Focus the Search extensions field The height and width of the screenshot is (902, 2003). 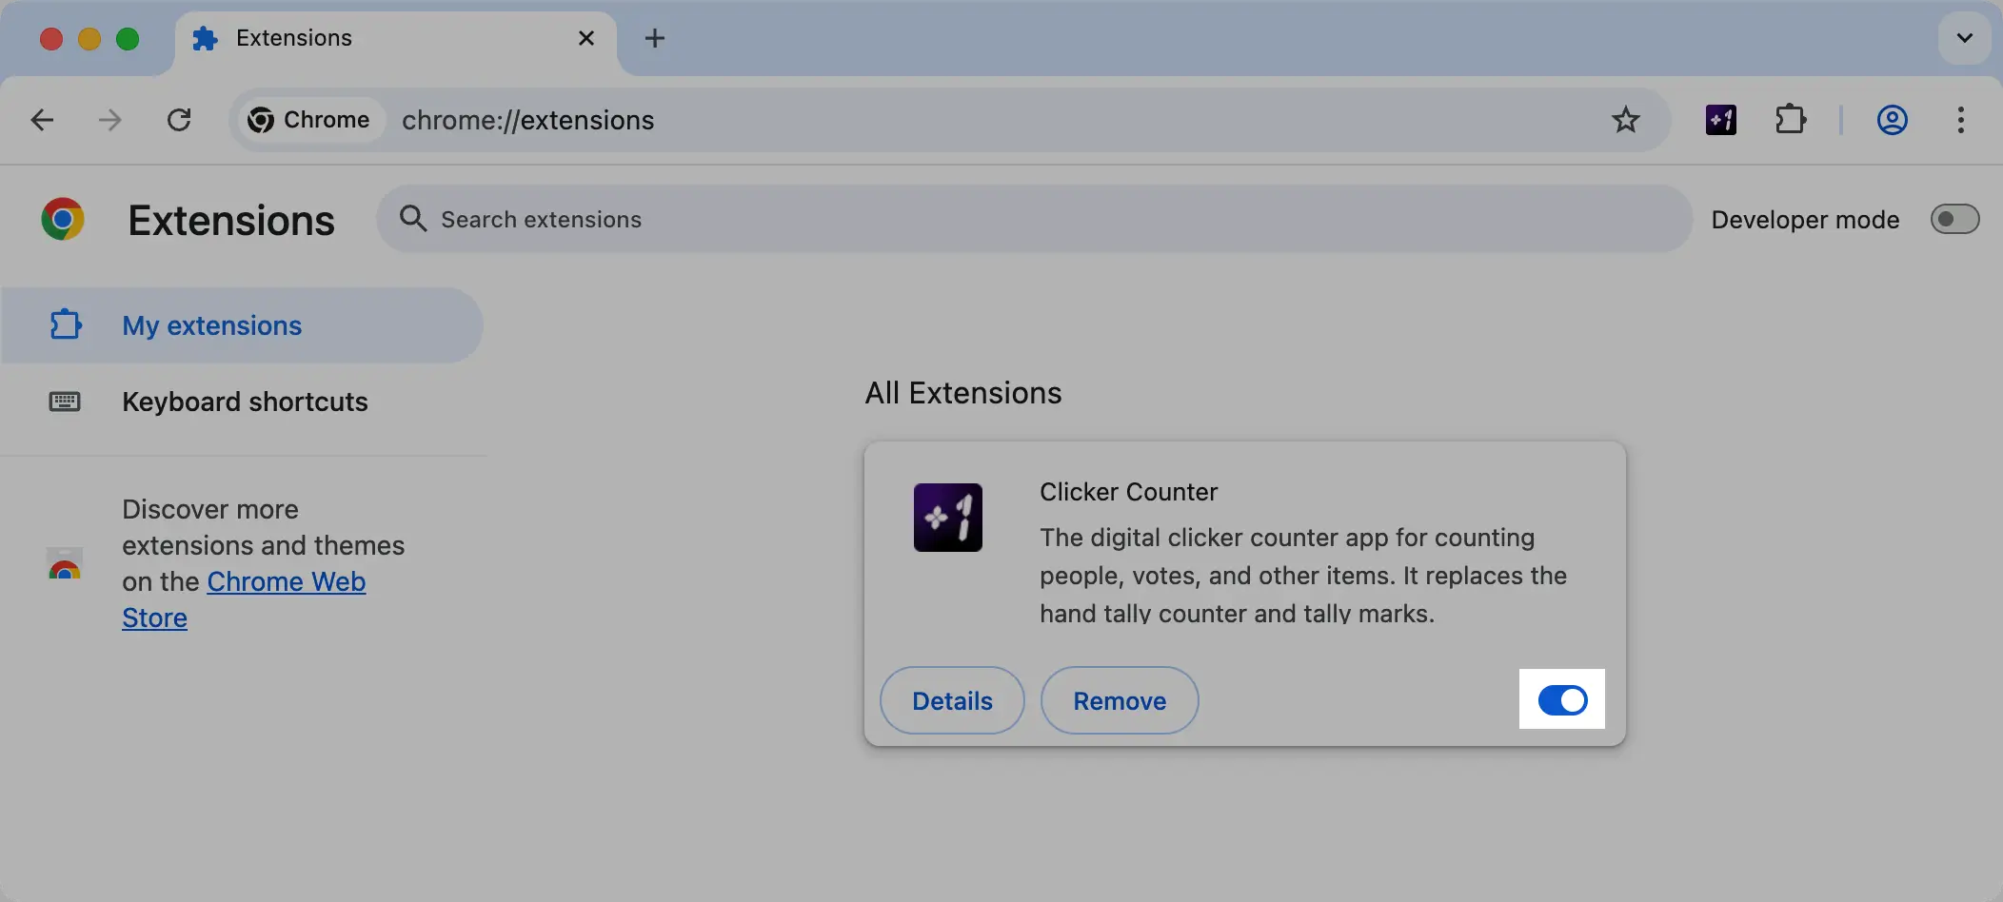[1033, 220]
